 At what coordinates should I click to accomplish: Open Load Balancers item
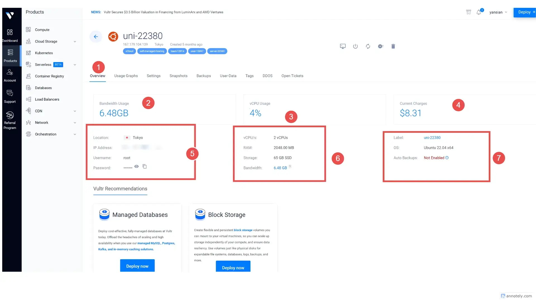[47, 99]
